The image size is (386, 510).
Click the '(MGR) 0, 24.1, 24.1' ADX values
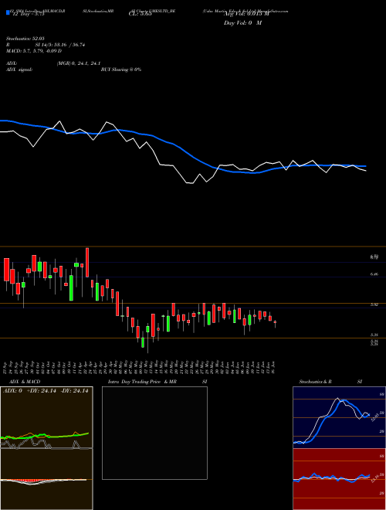tap(79, 63)
